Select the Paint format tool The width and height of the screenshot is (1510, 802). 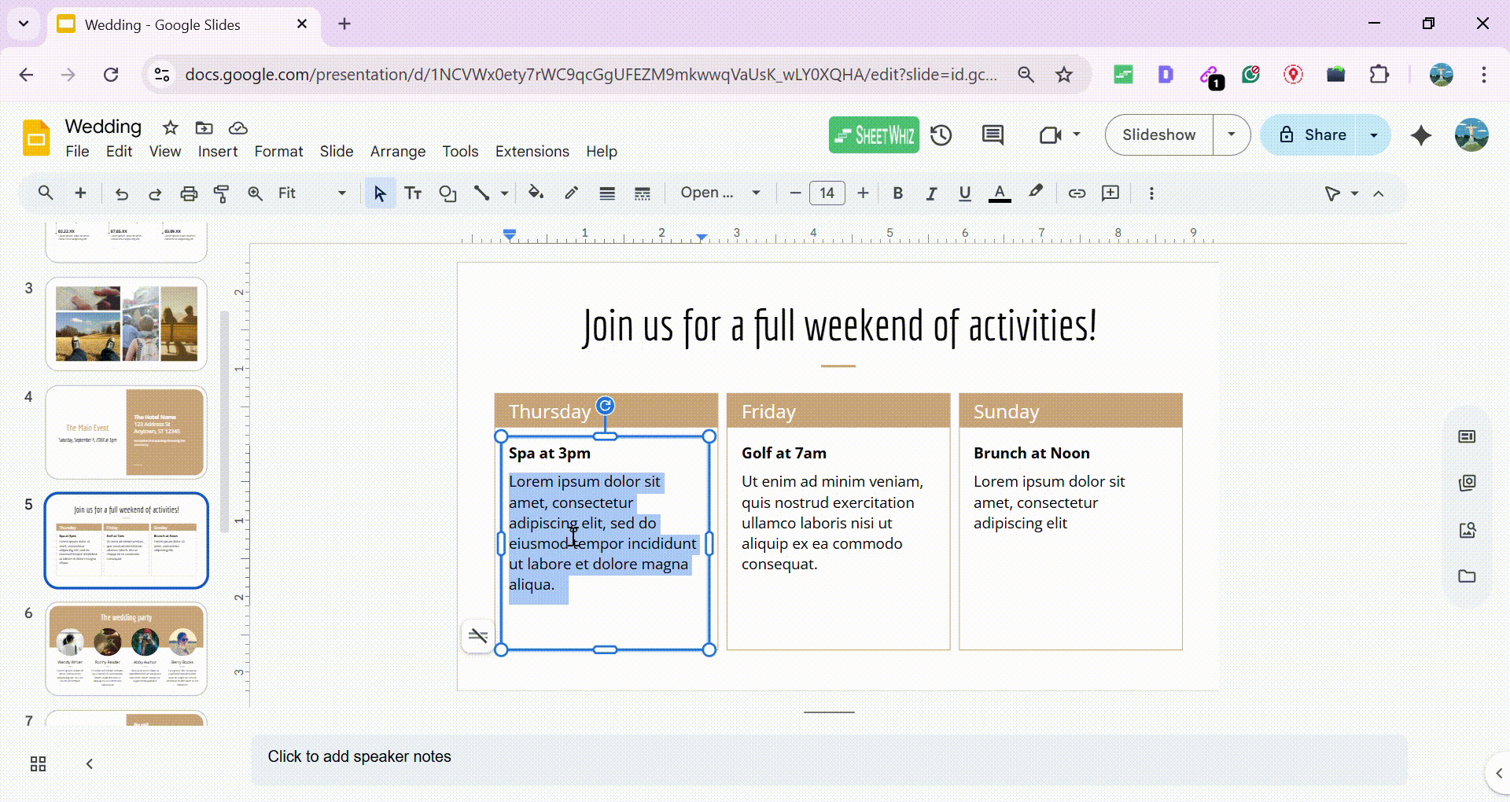[222, 193]
